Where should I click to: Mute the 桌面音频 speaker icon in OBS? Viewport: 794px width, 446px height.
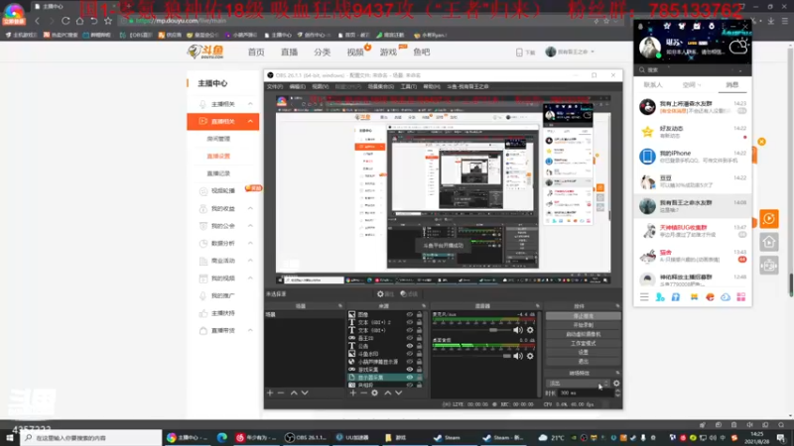coord(517,356)
